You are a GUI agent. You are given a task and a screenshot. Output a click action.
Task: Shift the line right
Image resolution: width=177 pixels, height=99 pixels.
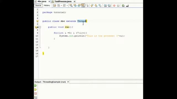point(109,5)
